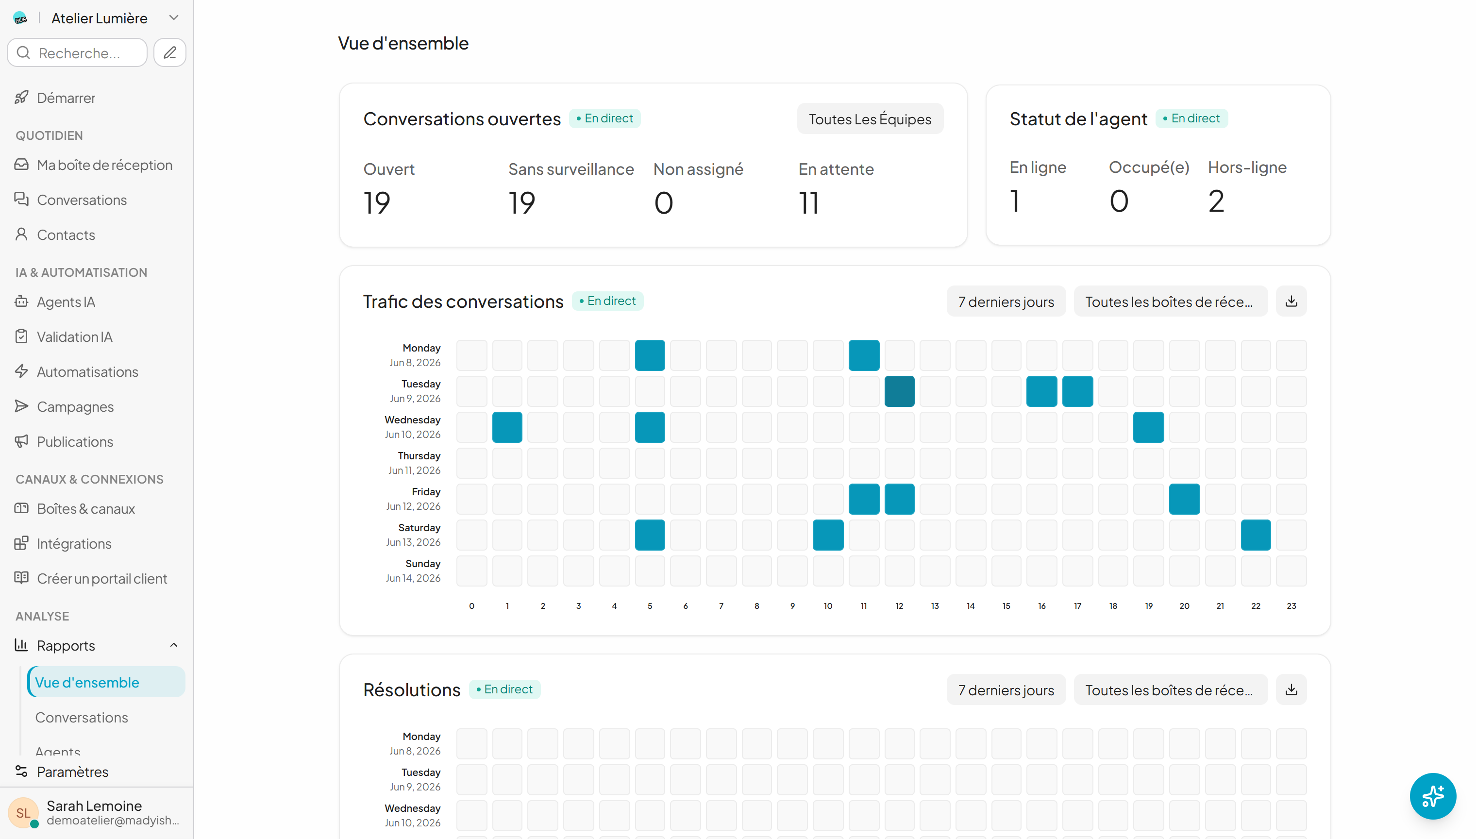Screen dimensions: 1476x839
Task: Click Friday 20h traffic heatmap cell
Action: click(x=1185, y=499)
